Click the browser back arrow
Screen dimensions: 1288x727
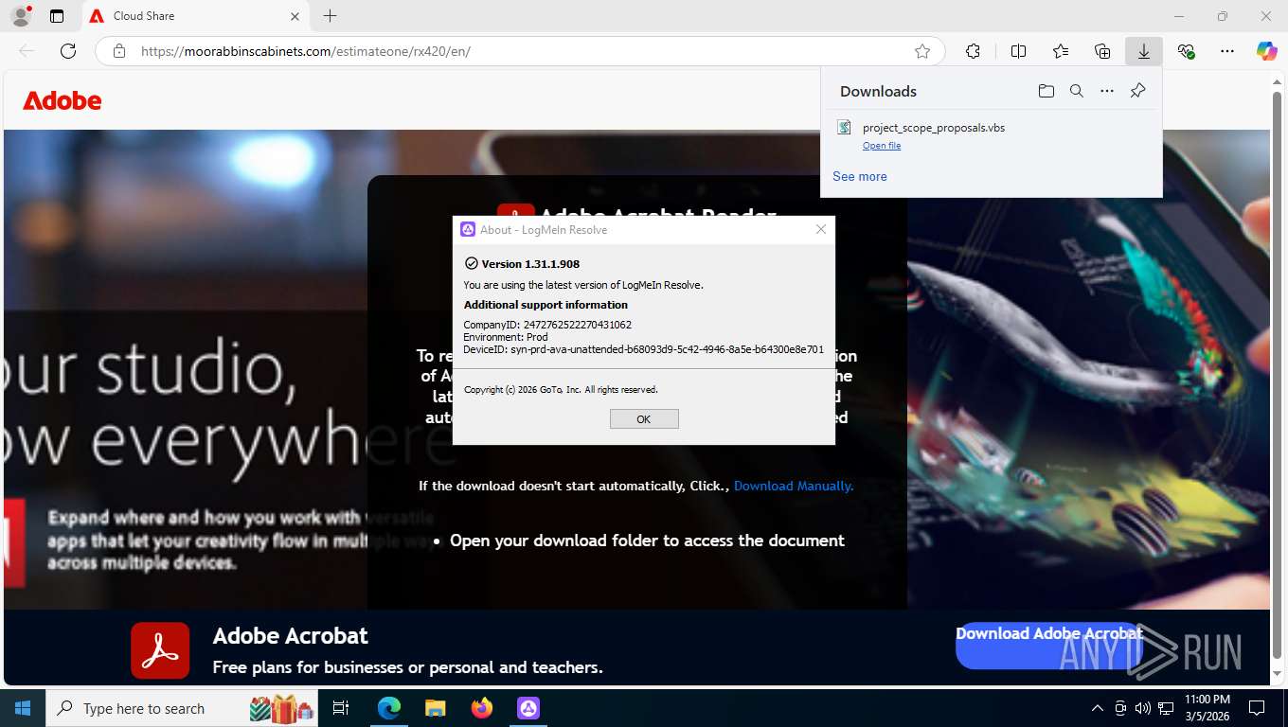27,51
